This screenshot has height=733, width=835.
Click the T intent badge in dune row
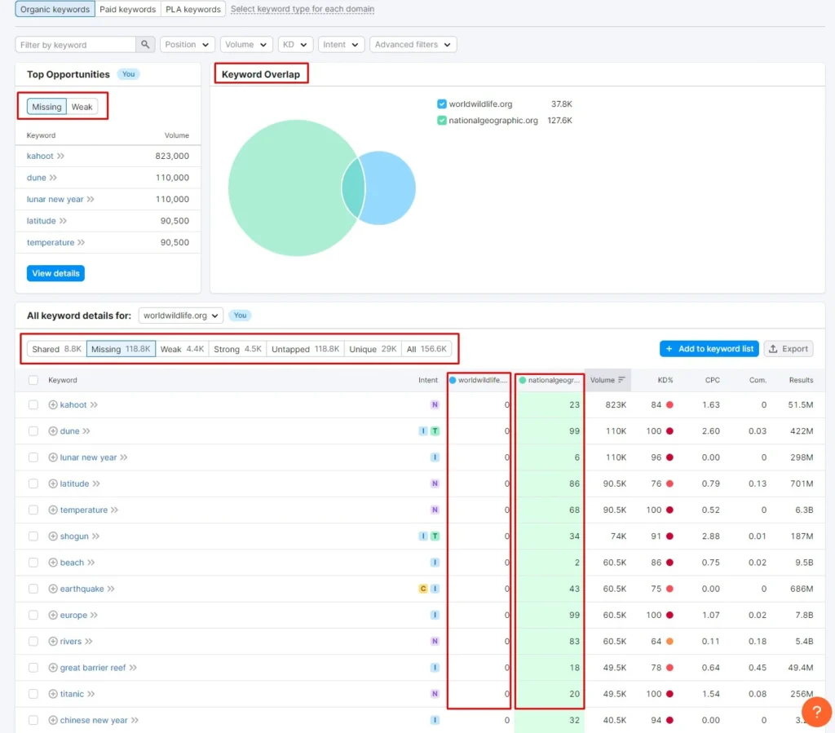435,431
